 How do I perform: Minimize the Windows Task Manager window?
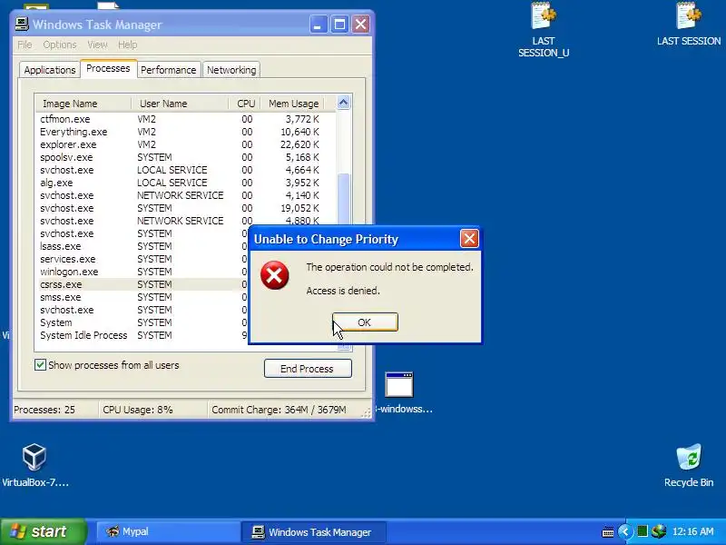[319, 25]
